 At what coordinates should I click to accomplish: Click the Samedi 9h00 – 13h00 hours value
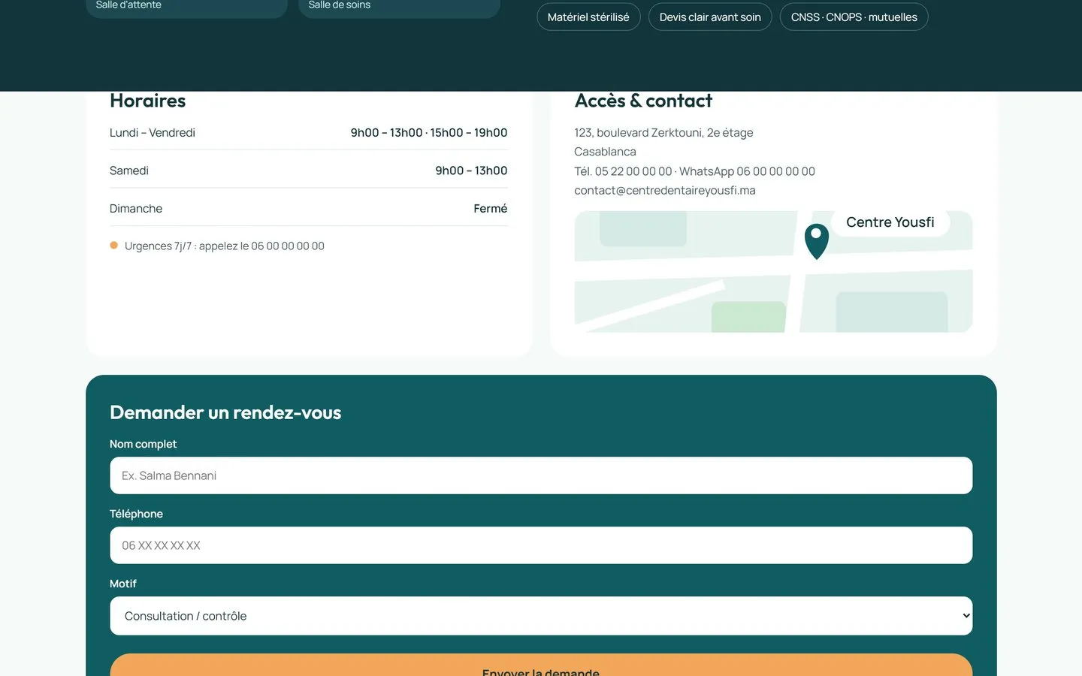pos(471,171)
